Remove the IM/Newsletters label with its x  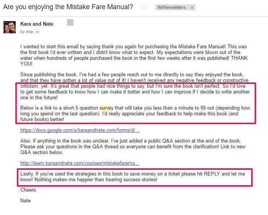pos(192,7)
